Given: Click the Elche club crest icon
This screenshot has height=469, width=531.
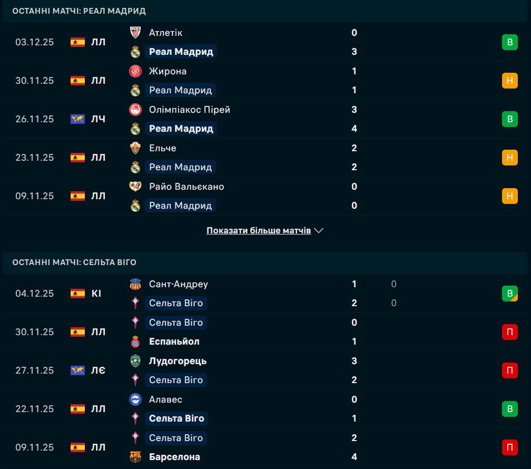Looking at the screenshot, I should pos(135,148).
